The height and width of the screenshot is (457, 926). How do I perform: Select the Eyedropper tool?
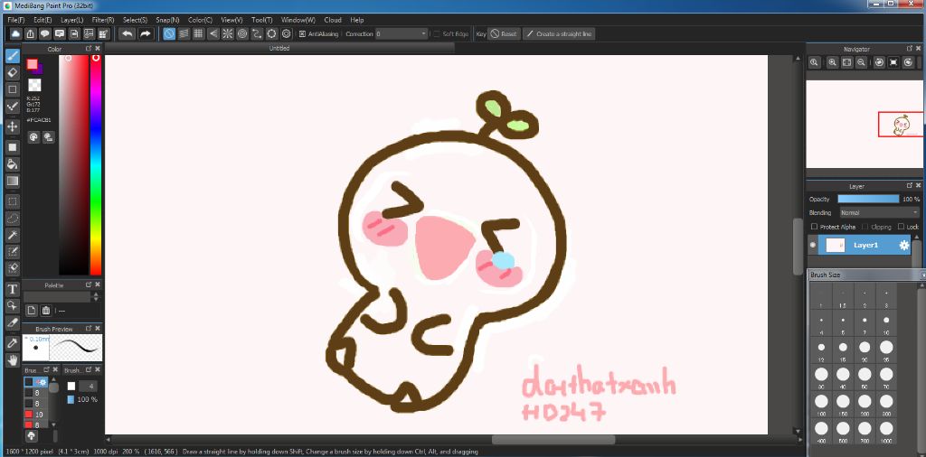pyautogui.click(x=13, y=342)
